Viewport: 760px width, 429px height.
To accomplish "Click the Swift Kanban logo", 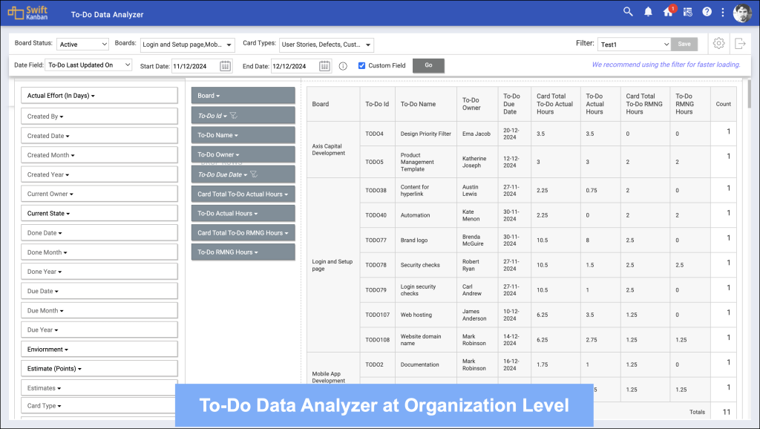I will click(x=27, y=13).
